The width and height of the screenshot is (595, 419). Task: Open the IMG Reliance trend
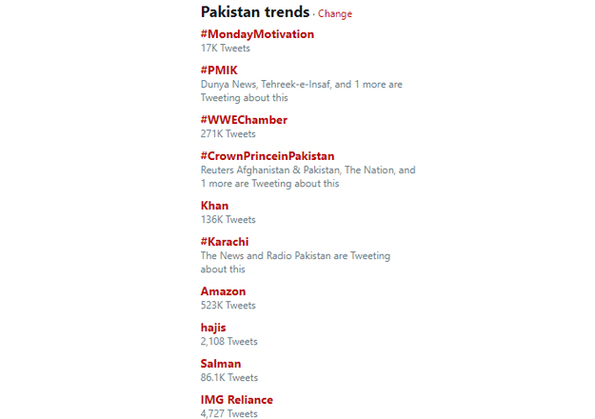point(237,400)
